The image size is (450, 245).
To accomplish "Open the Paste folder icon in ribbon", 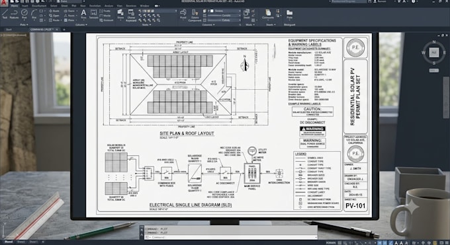I will (289, 14).
